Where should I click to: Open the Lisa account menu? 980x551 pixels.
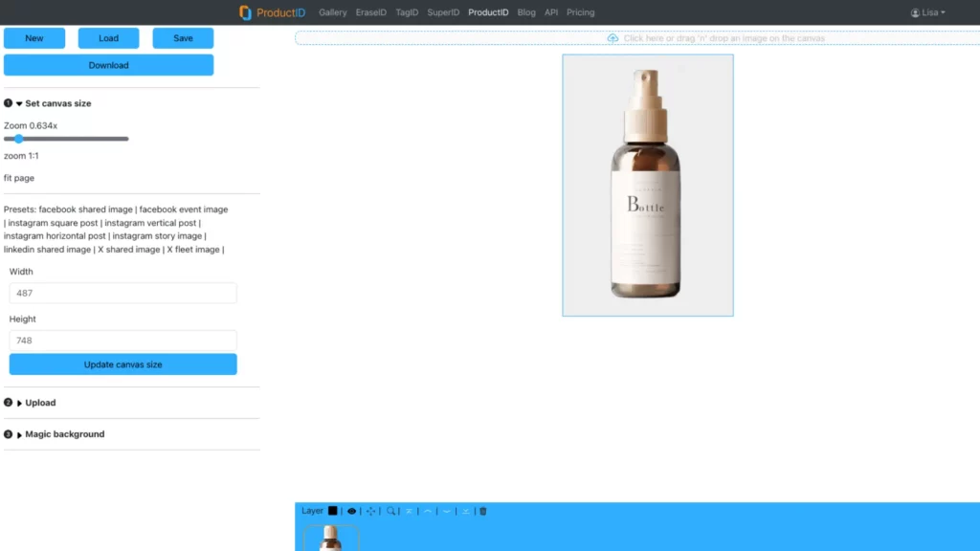click(x=926, y=11)
